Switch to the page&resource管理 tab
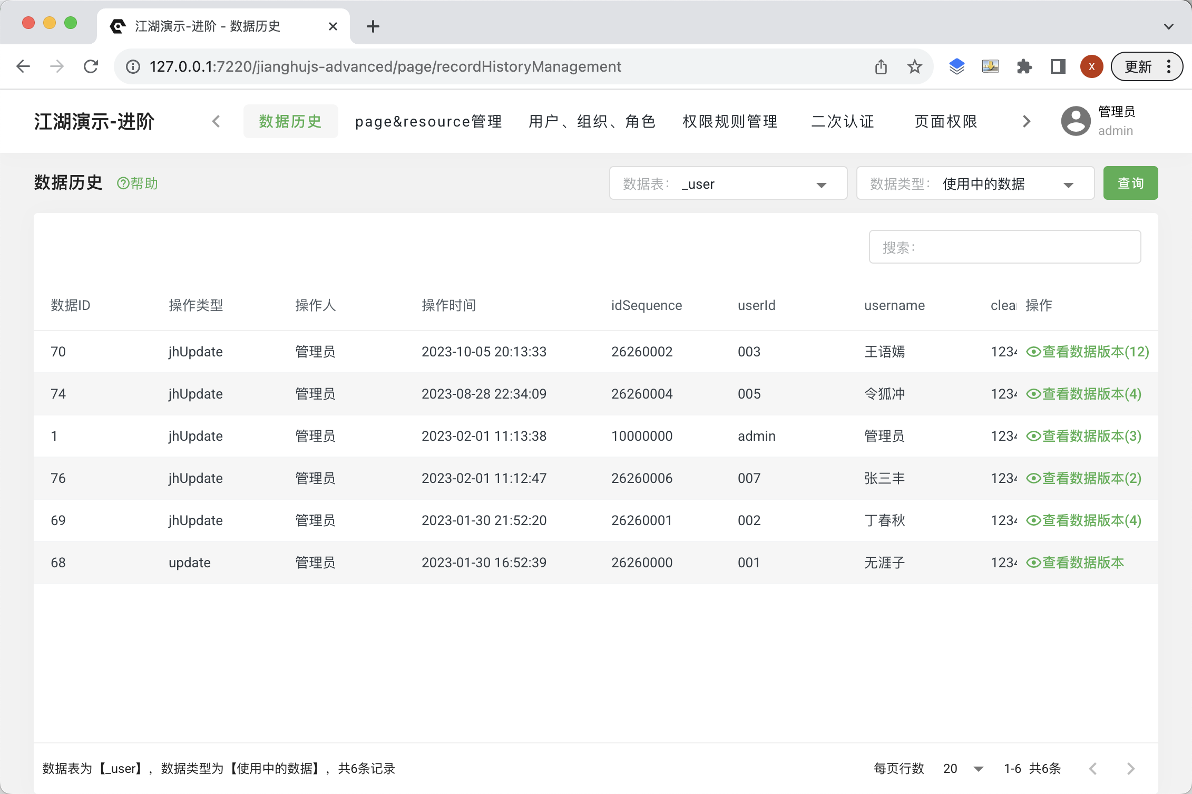The height and width of the screenshot is (794, 1192). pos(428,121)
